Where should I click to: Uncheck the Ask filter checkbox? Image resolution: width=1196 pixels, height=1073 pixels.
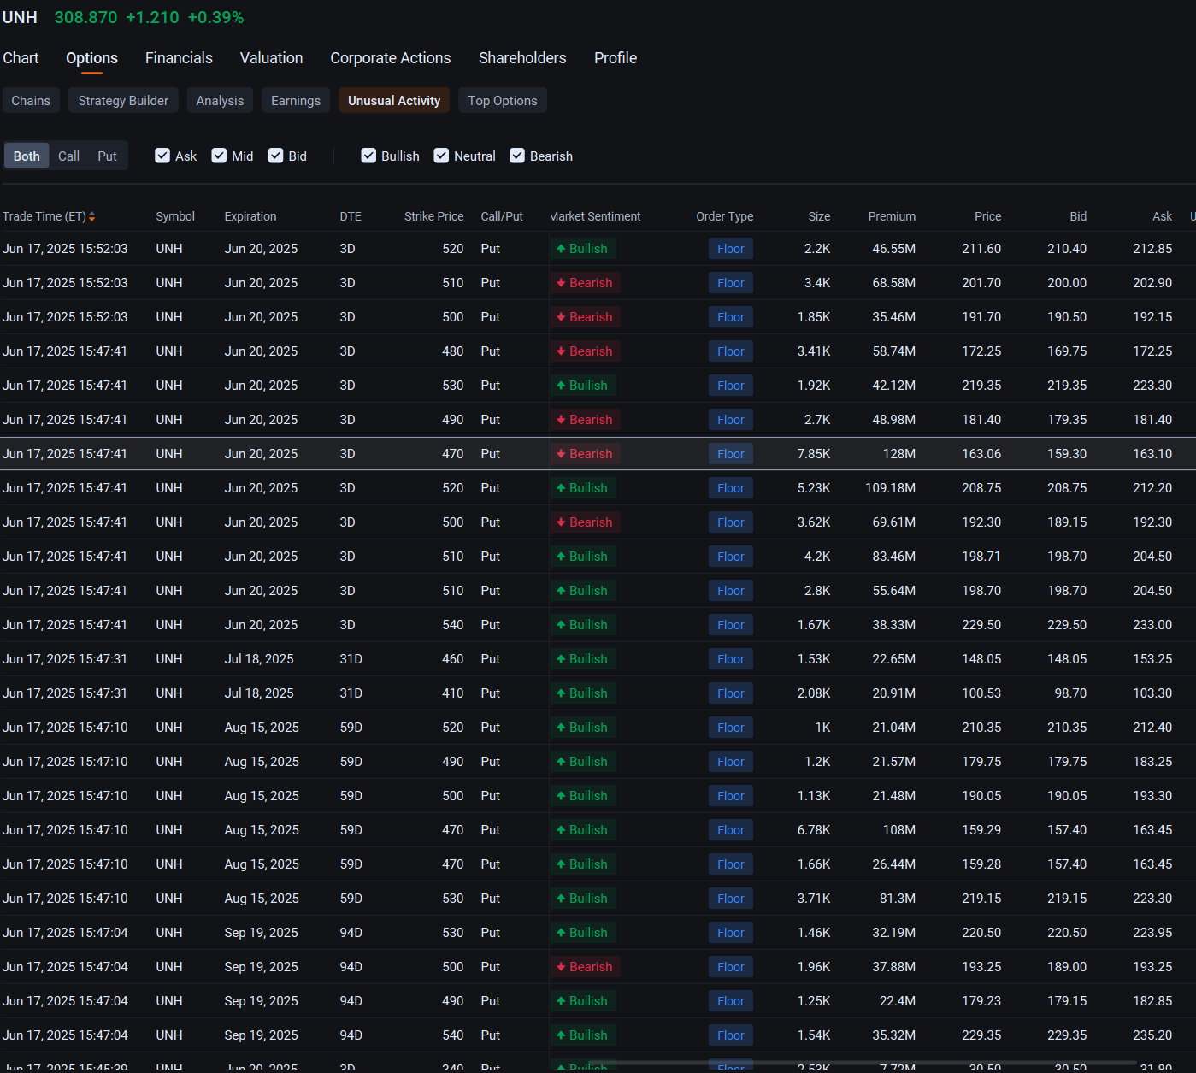pos(162,156)
